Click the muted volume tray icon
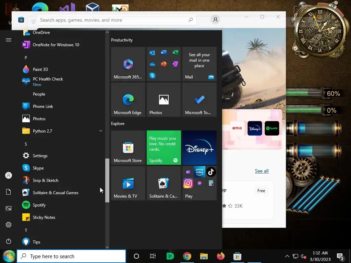The image size is (351, 263). tap(303, 256)
